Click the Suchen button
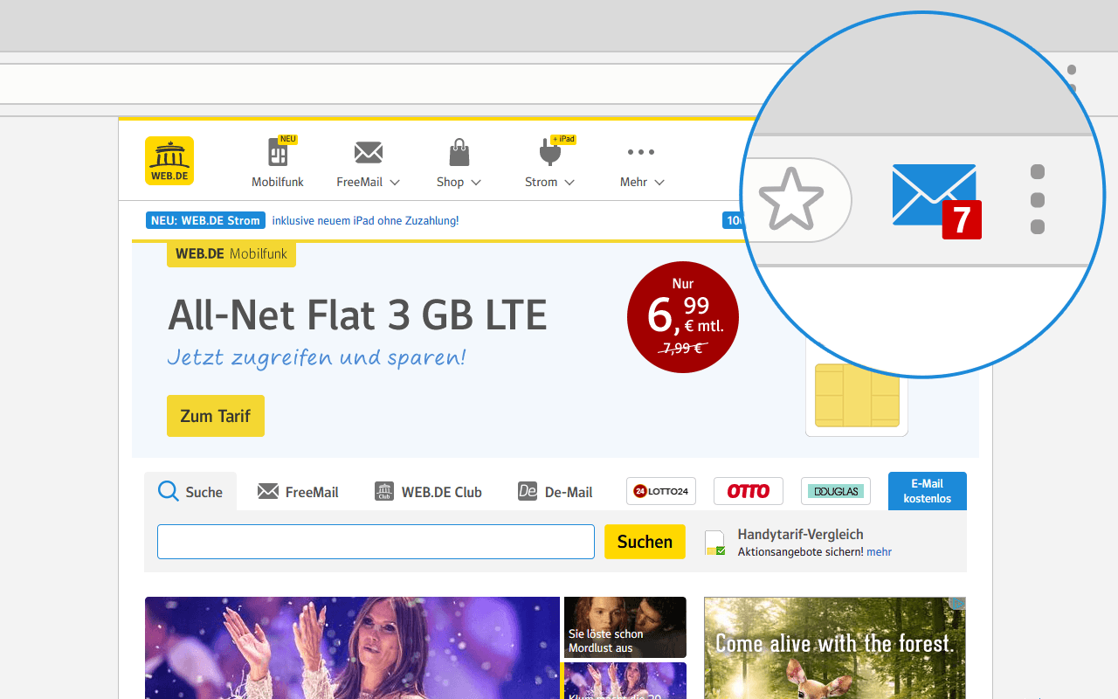 pos(645,542)
